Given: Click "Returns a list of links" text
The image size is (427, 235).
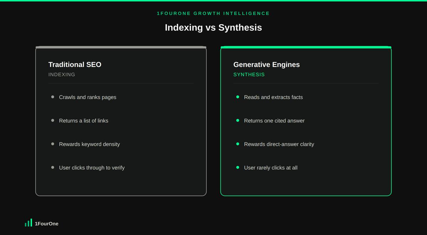Looking at the screenshot, I should pos(84,121).
